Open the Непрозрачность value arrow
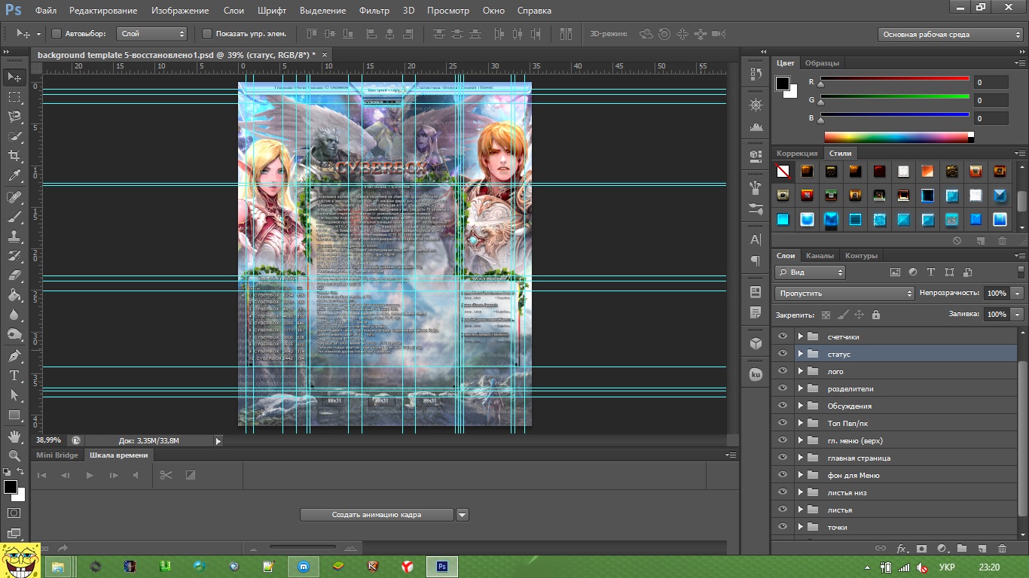Screen dimensions: 1029x578 [x=1018, y=294]
